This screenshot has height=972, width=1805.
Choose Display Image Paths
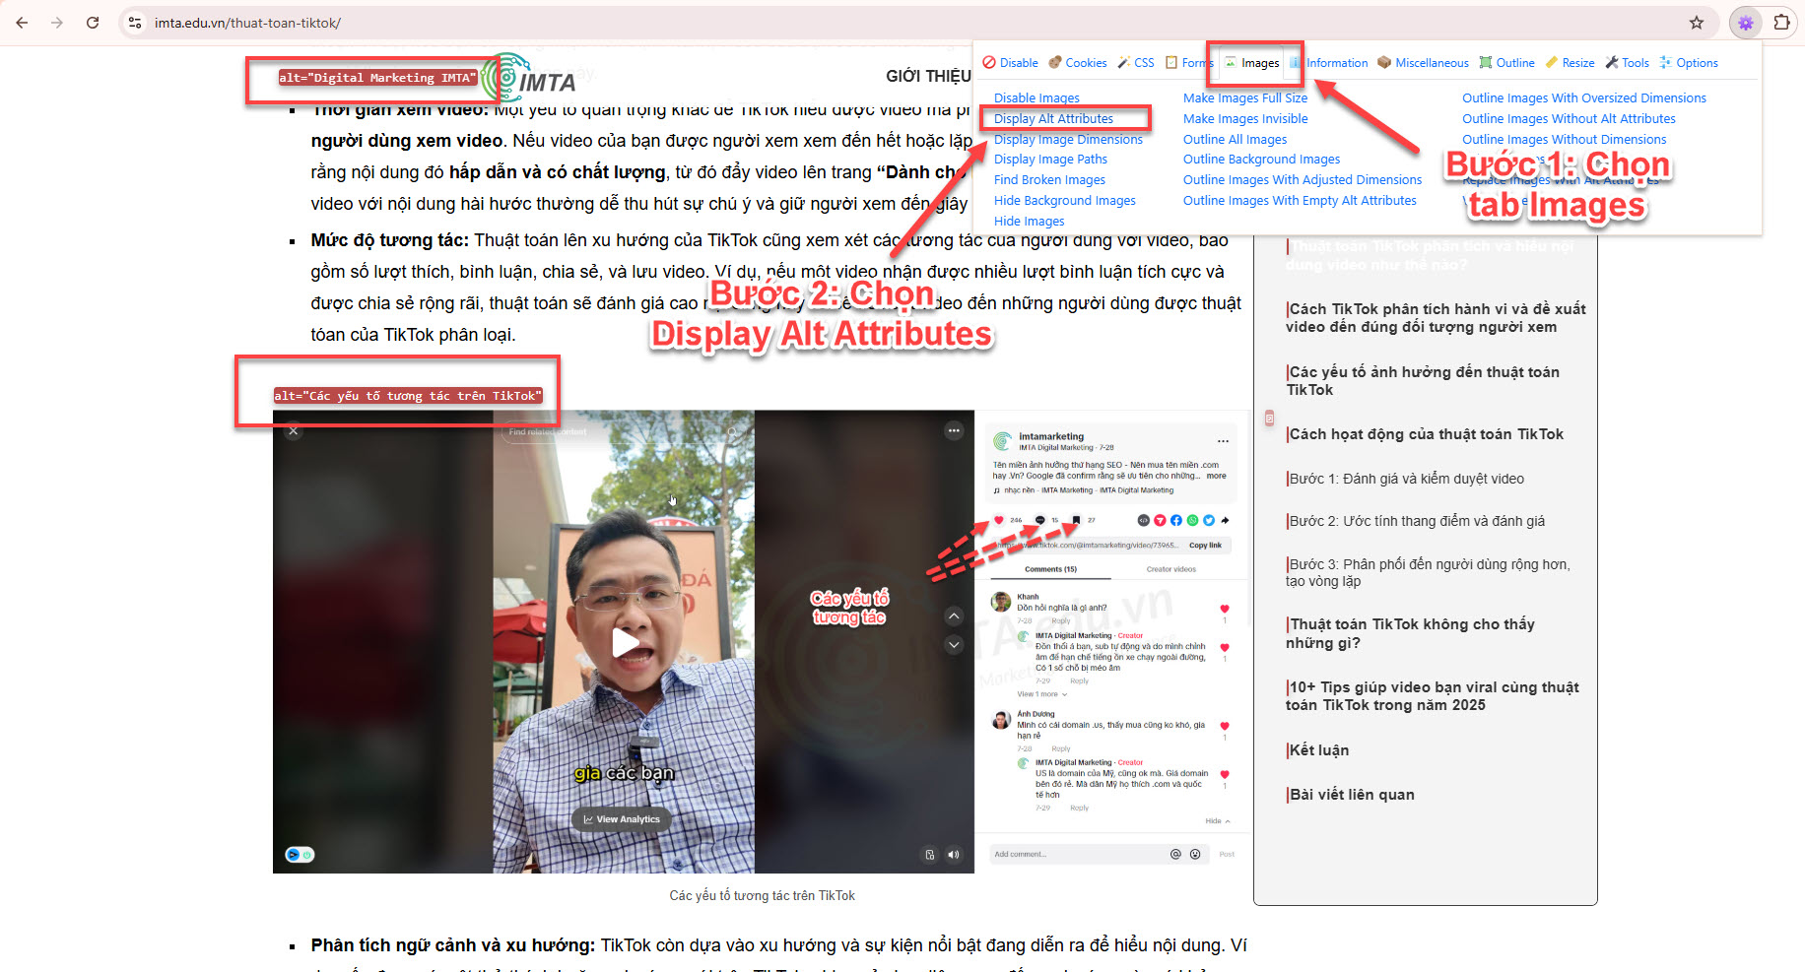[x=1050, y=160]
